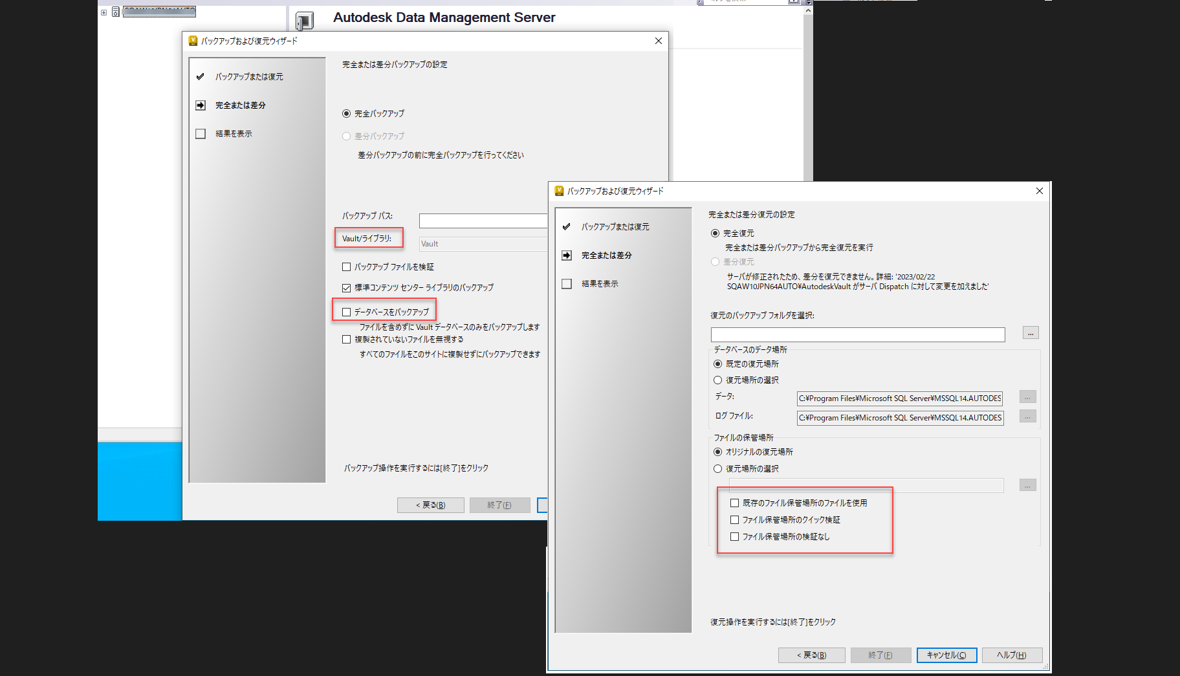Click the 結果を表示 step icon in the restore wizard

(567, 283)
